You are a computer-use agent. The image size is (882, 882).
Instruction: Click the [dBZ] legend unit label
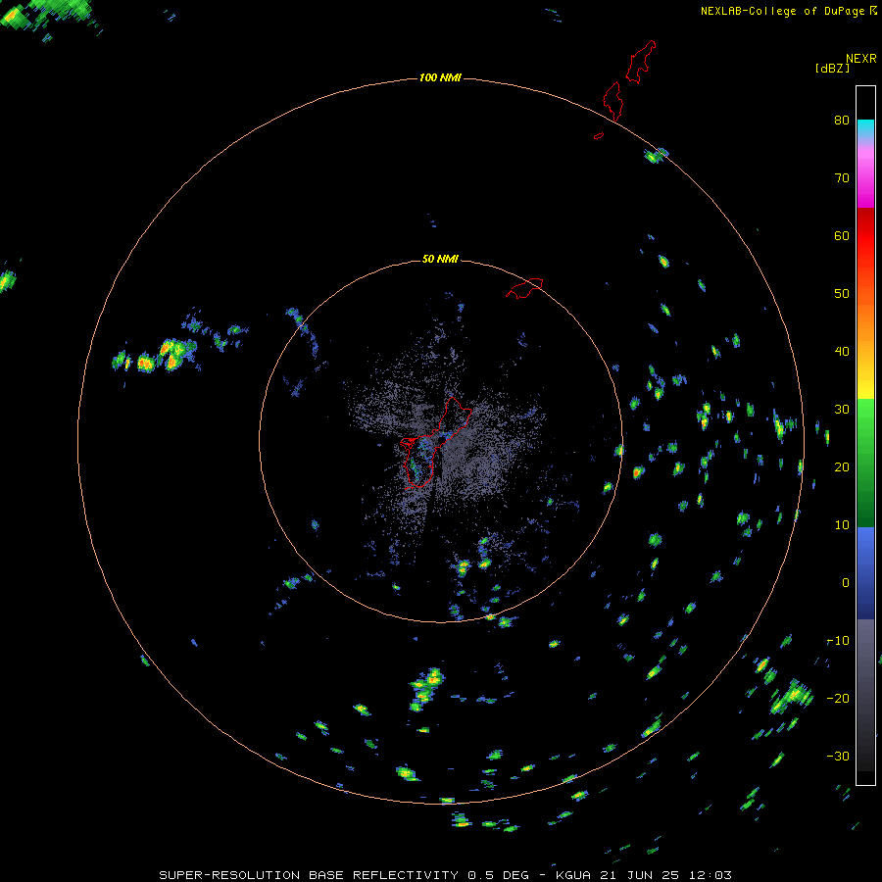832,69
